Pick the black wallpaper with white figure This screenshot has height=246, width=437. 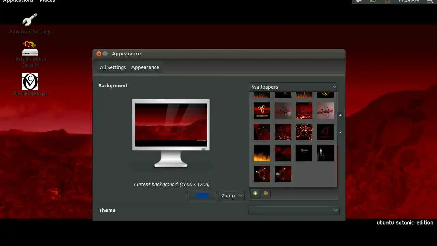coord(325,153)
